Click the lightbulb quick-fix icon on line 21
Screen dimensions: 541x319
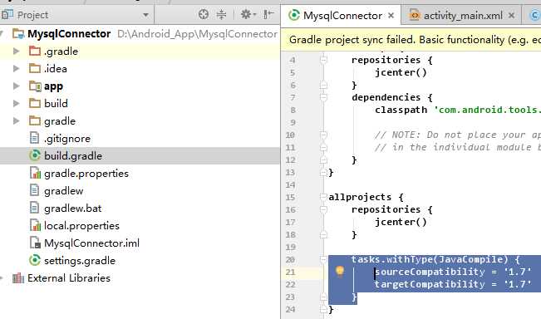[340, 272]
